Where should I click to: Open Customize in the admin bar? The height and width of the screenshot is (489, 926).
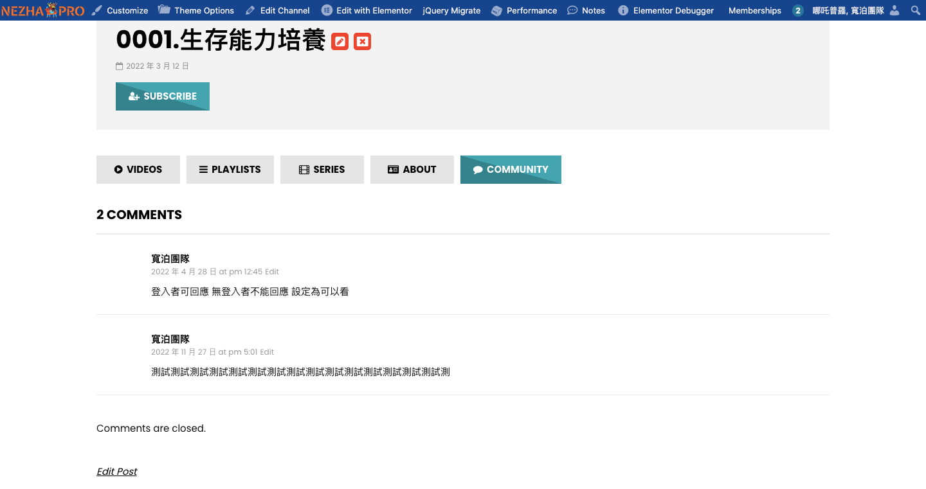coord(120,10)
